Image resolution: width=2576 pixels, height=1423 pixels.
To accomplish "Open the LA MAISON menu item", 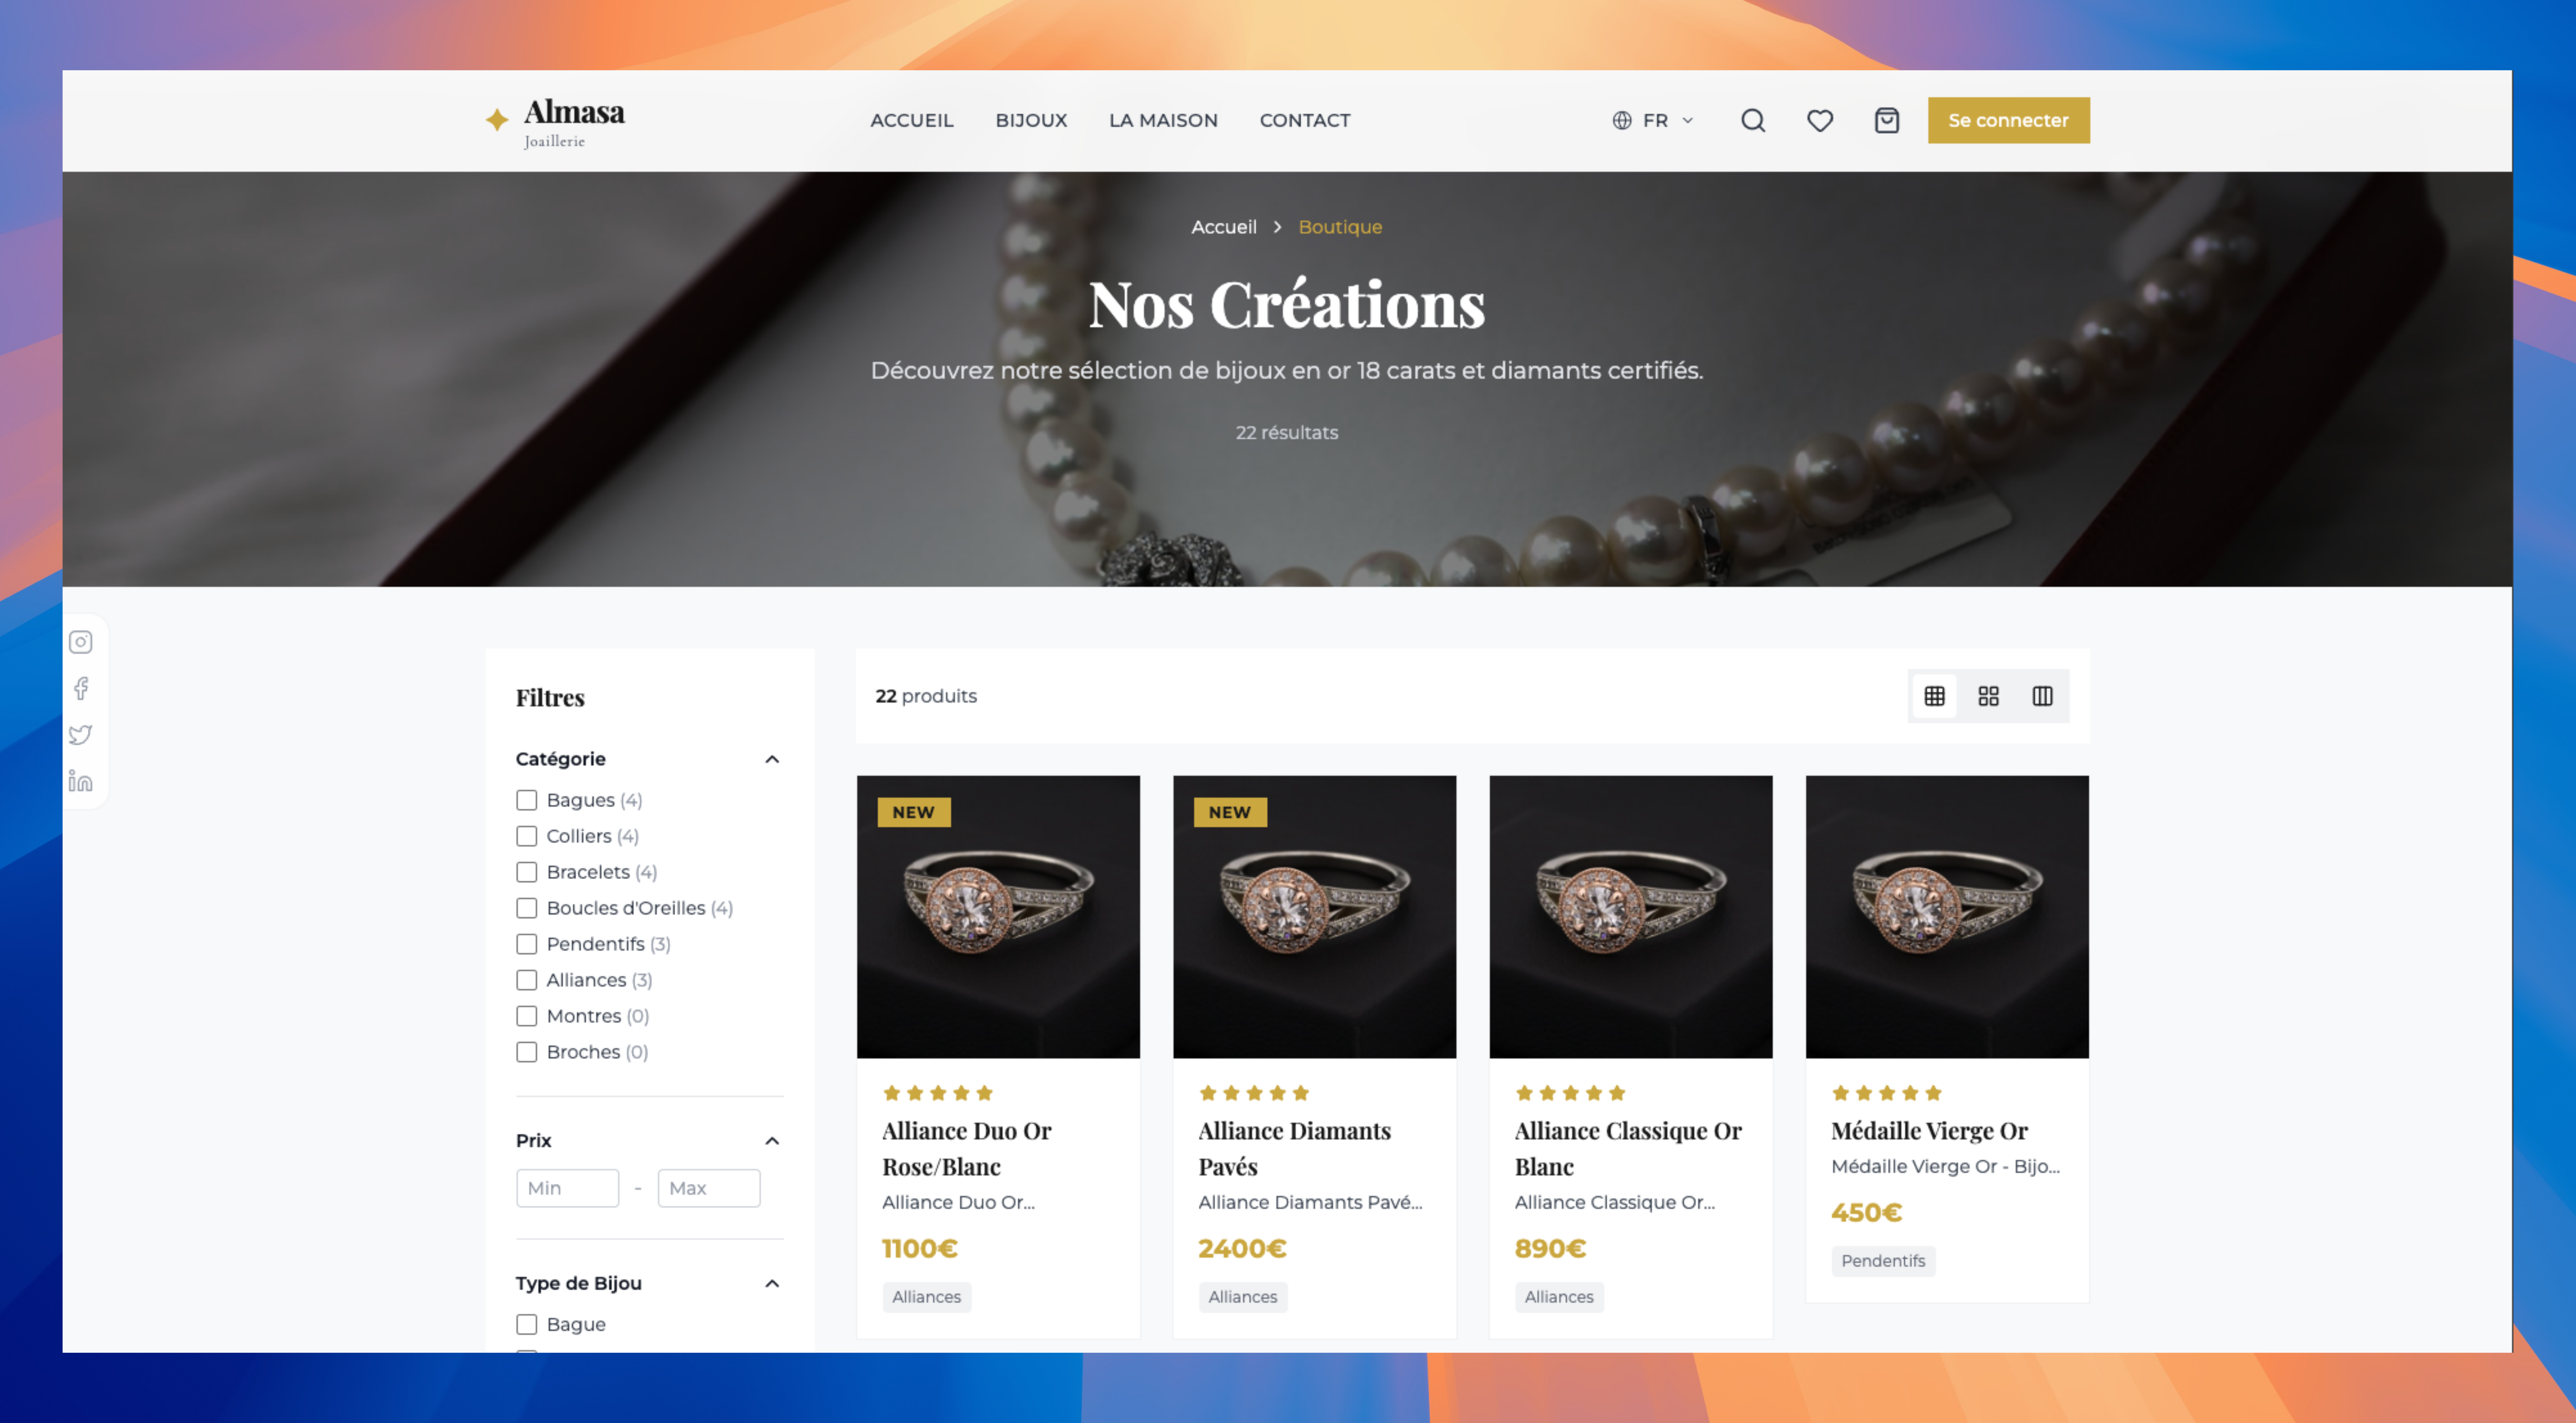I will [1163, 120].
